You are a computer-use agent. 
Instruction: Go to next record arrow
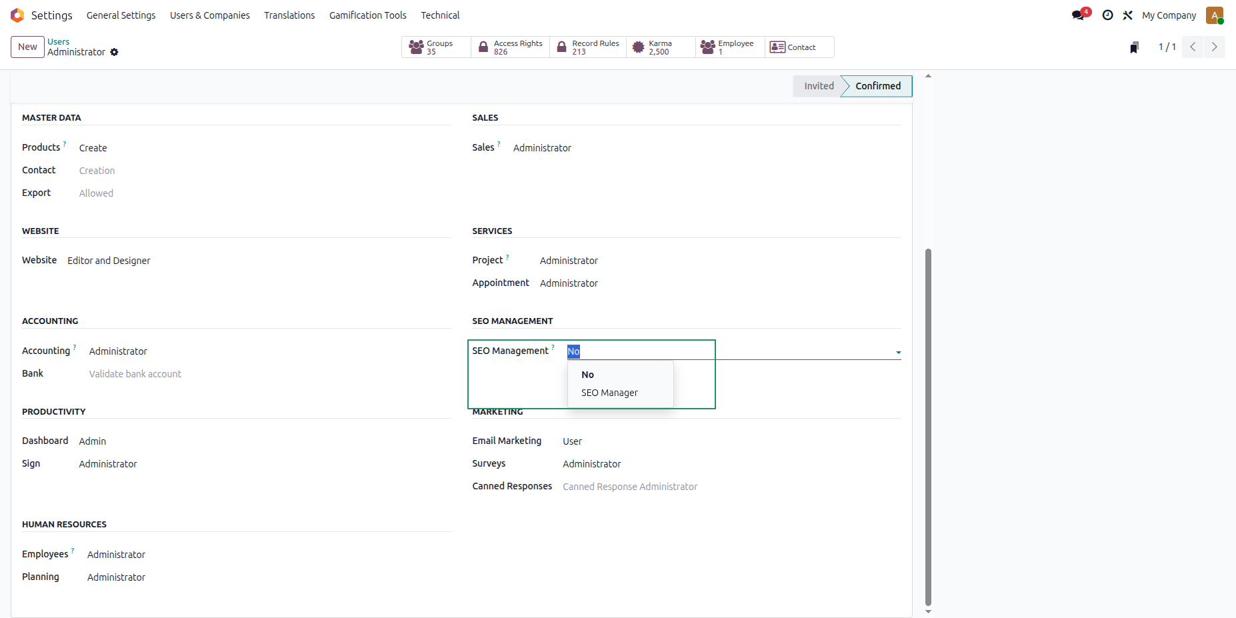[1214, 47]
